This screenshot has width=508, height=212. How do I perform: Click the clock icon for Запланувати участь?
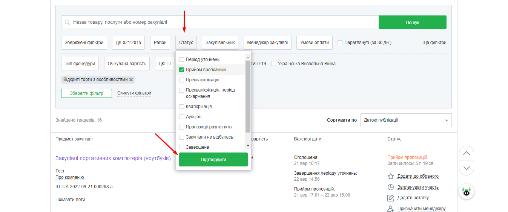(391, 187)
